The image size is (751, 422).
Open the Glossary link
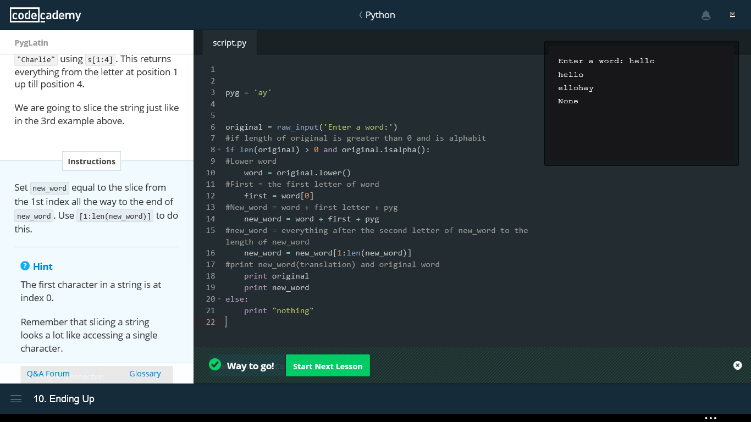point(145,374)
